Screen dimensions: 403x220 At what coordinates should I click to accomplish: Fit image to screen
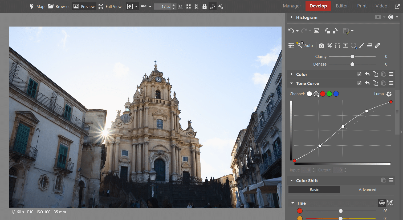189,6
